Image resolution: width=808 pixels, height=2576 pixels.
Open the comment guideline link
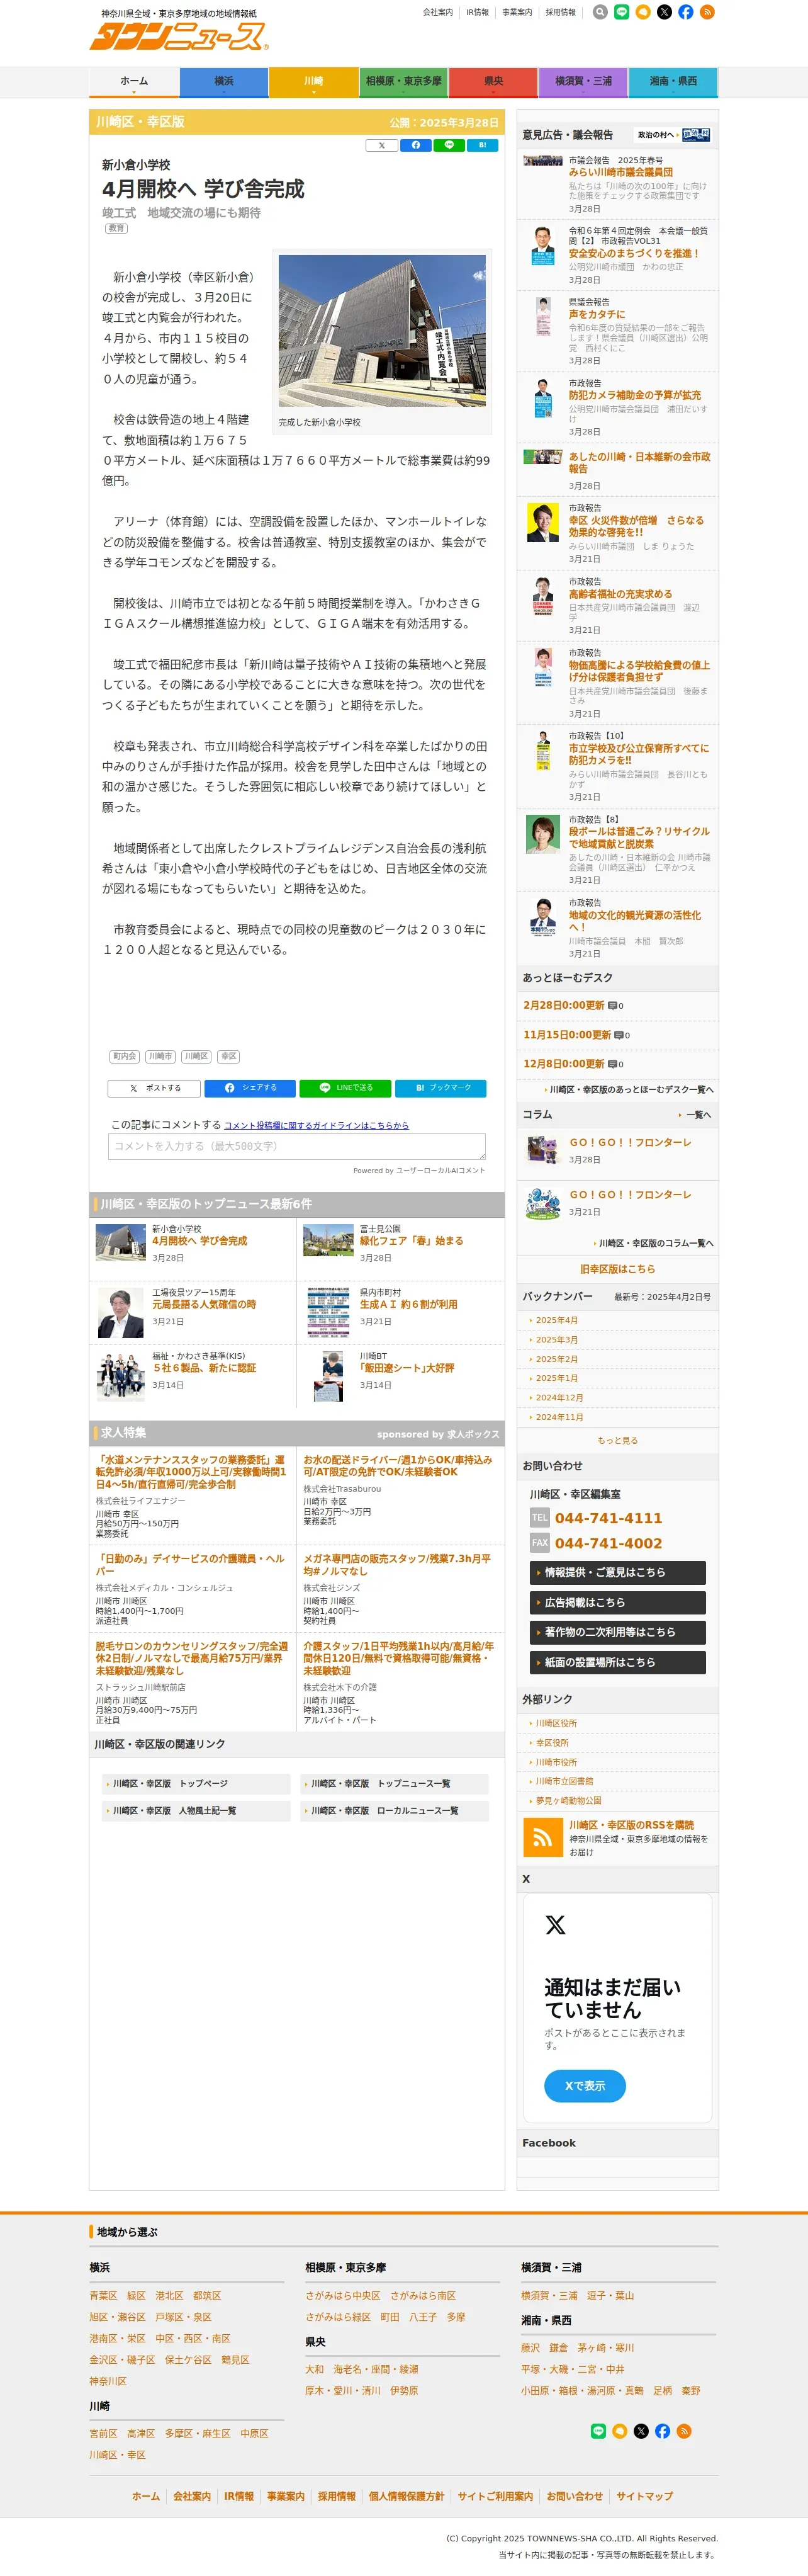point(317,1126)
